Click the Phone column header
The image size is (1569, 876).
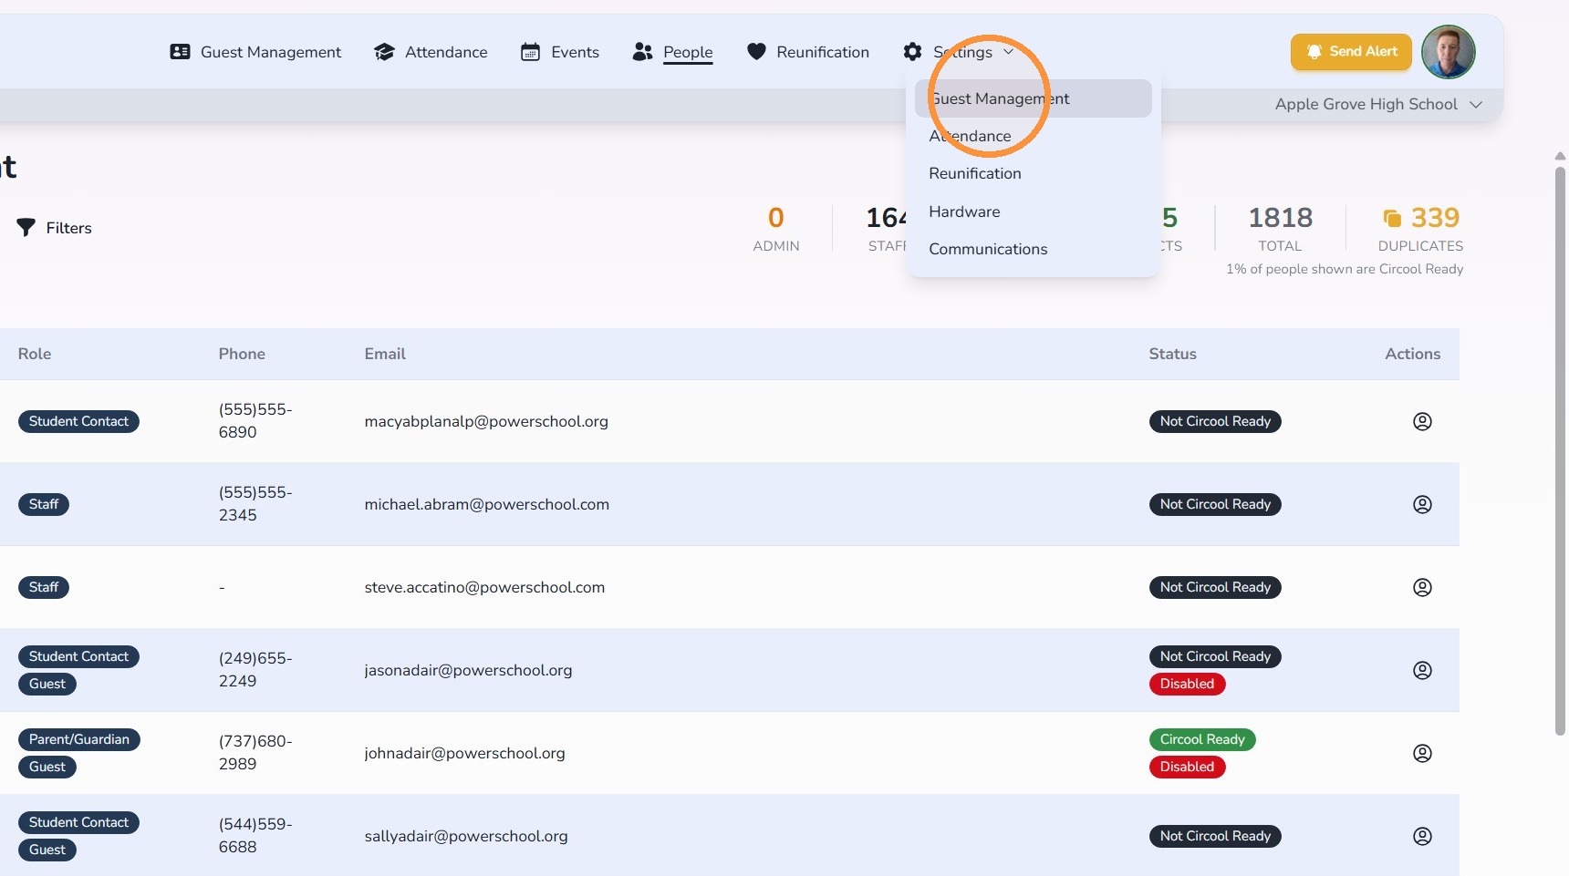[242, 354]
